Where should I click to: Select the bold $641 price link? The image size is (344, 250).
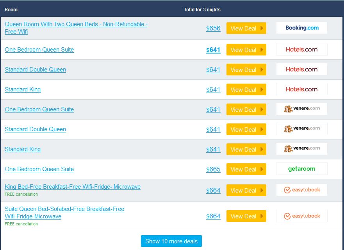click(x=213, y=50)
